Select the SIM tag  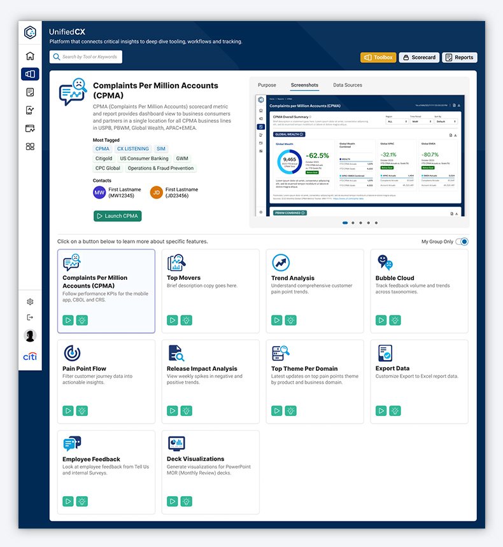coord(160,149)
